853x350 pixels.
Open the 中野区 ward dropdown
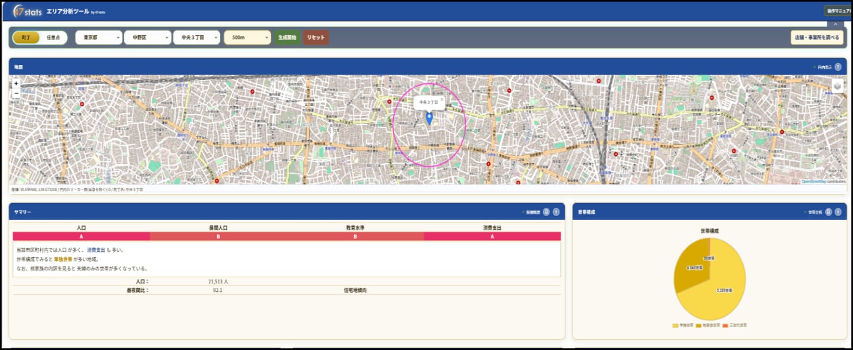pos(148,37)
